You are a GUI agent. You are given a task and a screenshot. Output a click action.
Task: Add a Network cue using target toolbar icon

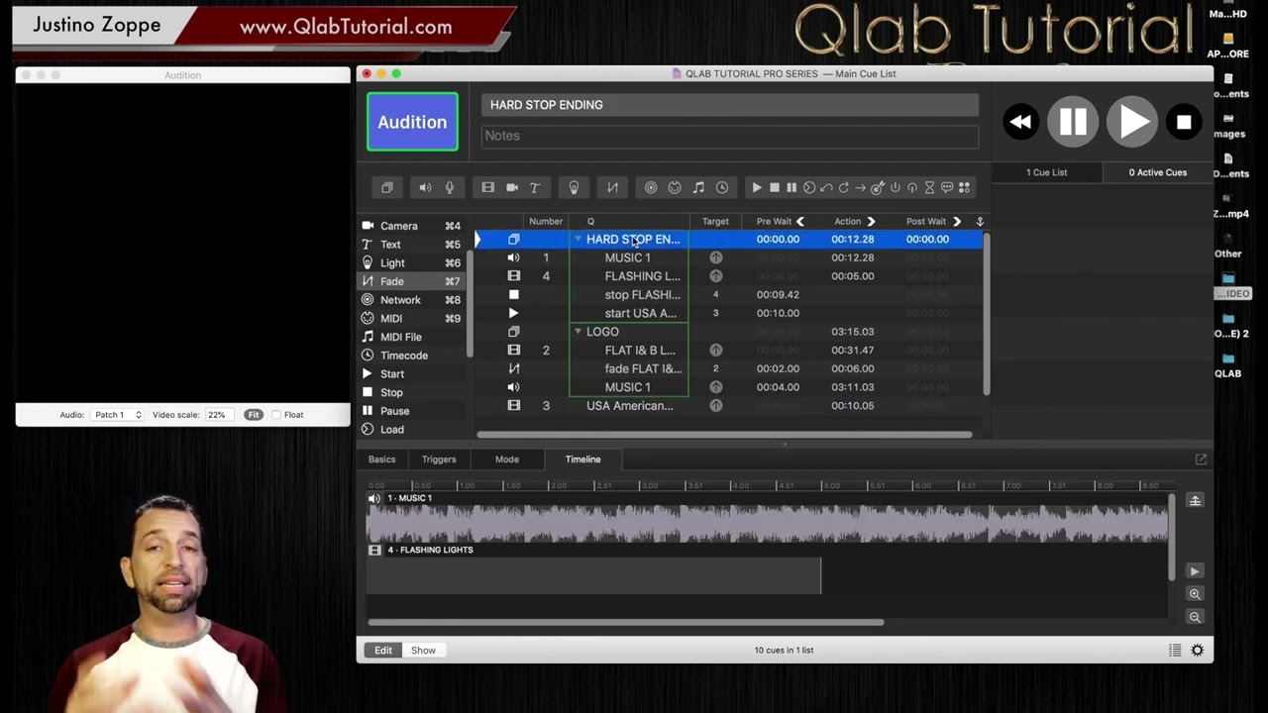point(651,187)
